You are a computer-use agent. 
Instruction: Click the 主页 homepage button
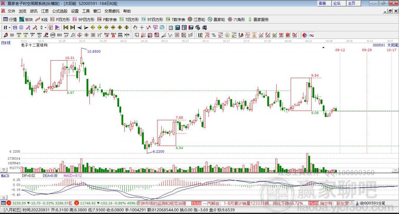353,3
